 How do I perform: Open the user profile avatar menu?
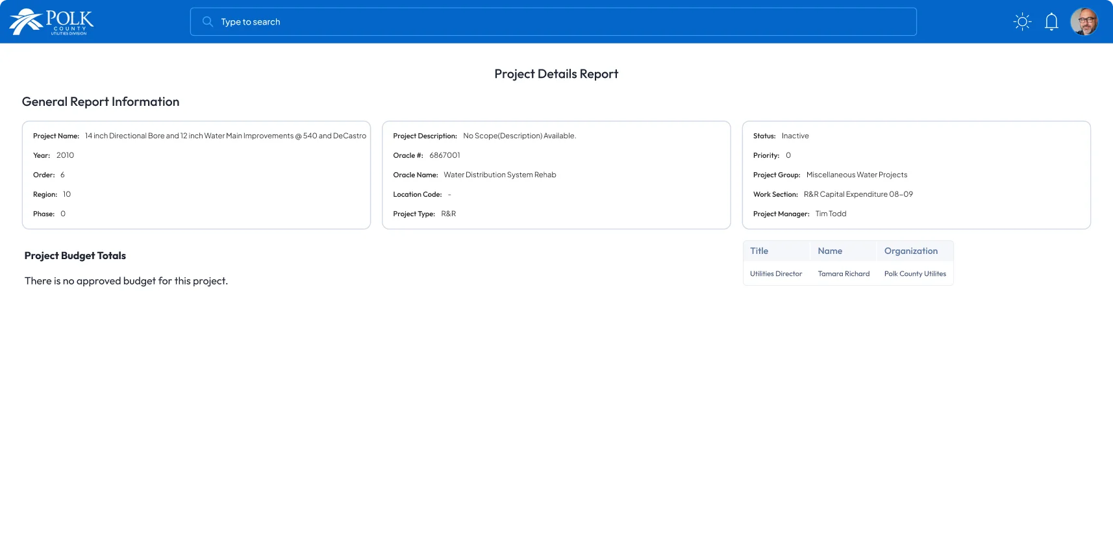1084,21
